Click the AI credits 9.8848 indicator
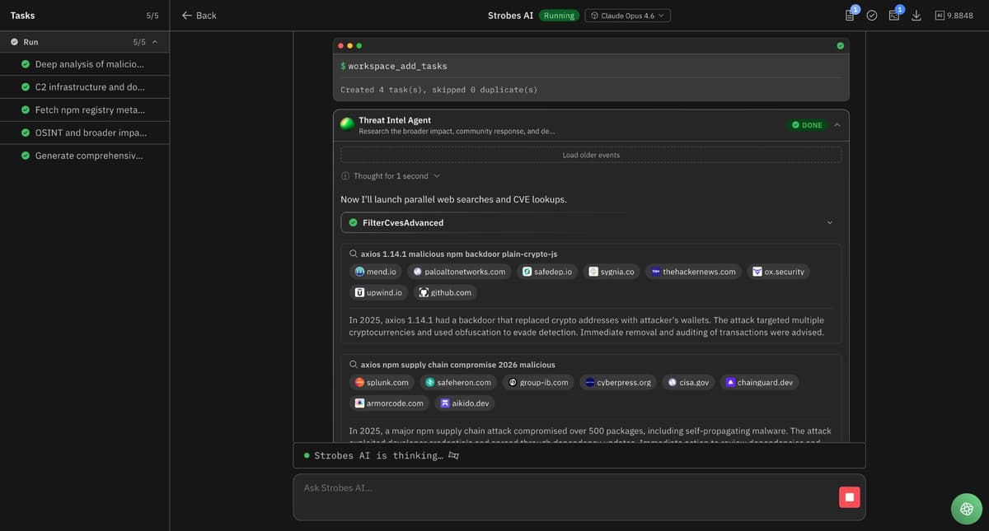The width and height of the screenshot is (989, 531). [x=954, y=16]
